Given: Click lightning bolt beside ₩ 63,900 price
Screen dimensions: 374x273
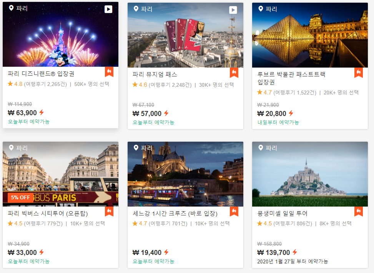Looking at the screenshot, I should 42,113.
